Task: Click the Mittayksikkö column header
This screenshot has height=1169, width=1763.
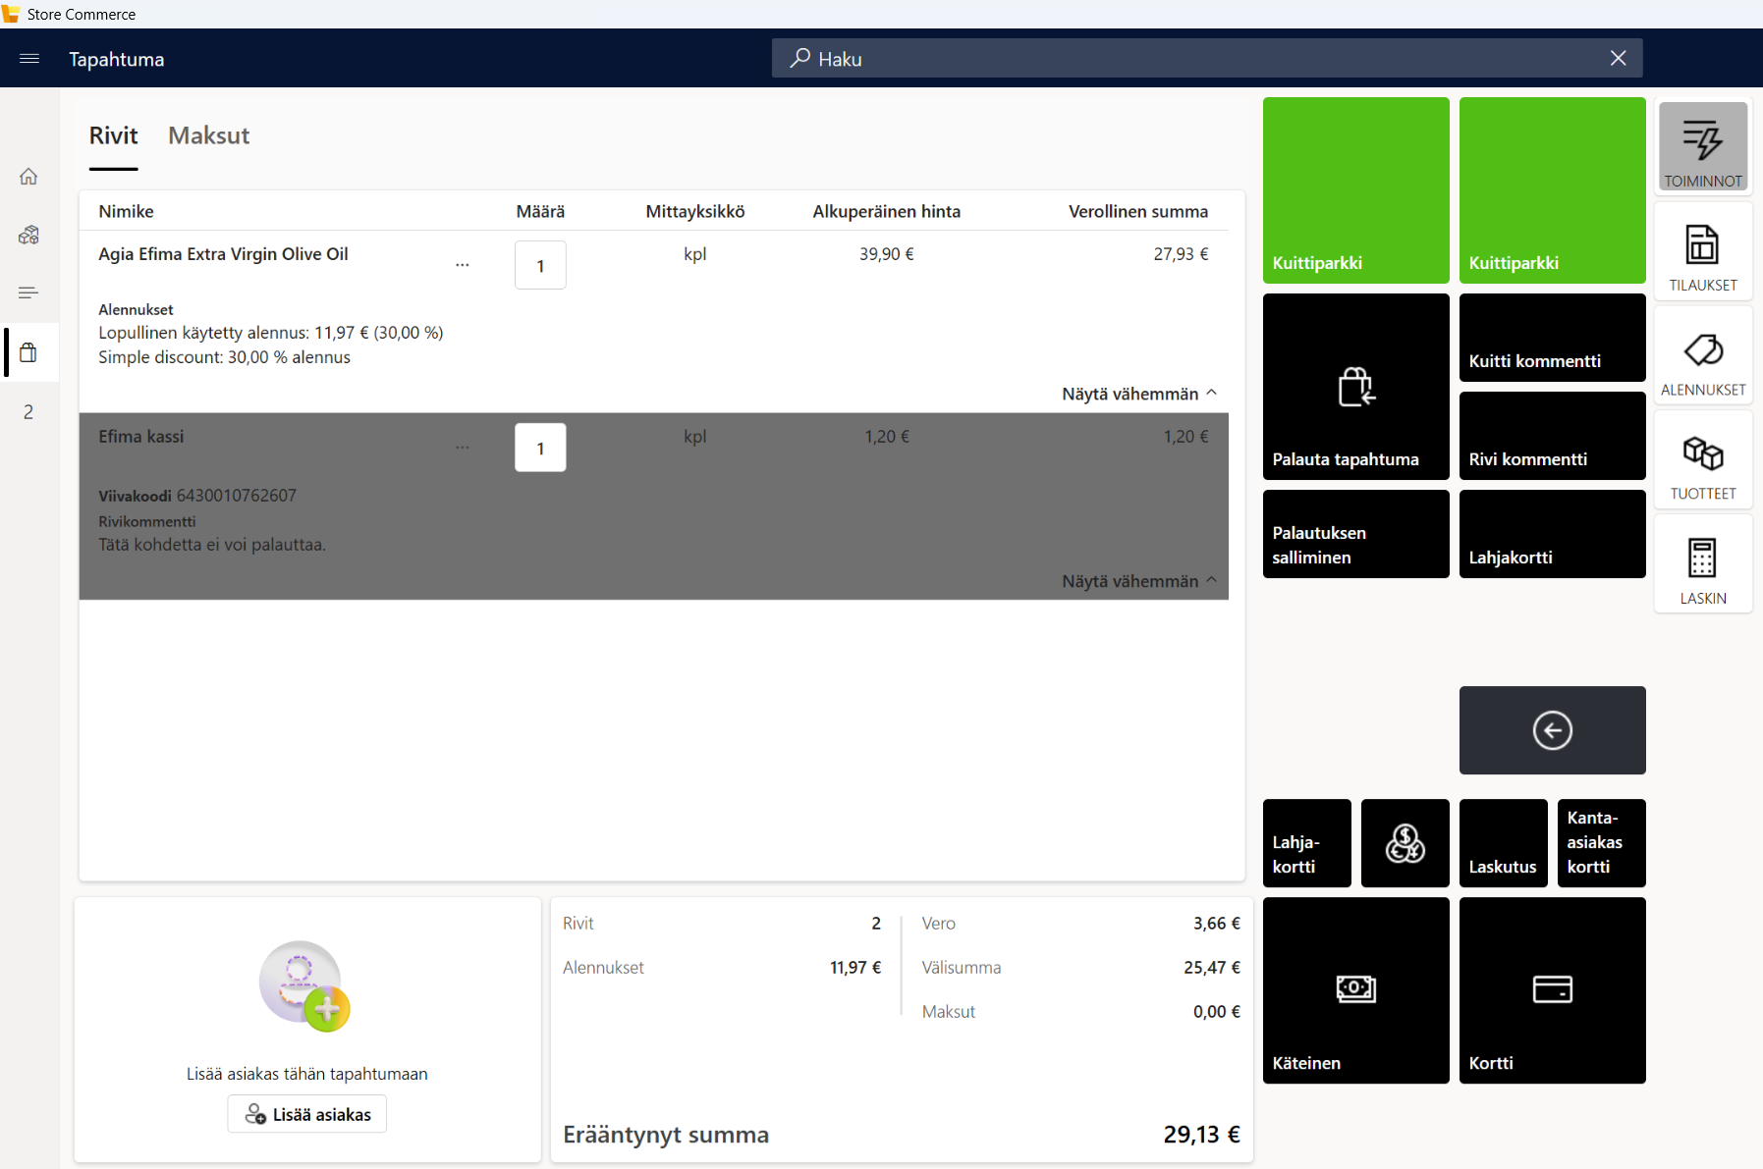Action: (x=695, y=211)
